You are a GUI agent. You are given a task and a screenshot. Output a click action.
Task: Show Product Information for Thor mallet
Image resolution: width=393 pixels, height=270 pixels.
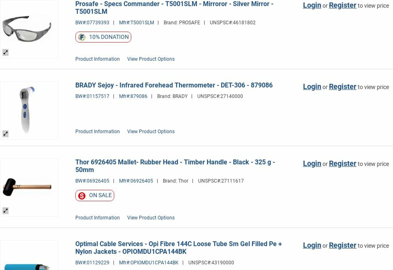[x=97, y=218]
